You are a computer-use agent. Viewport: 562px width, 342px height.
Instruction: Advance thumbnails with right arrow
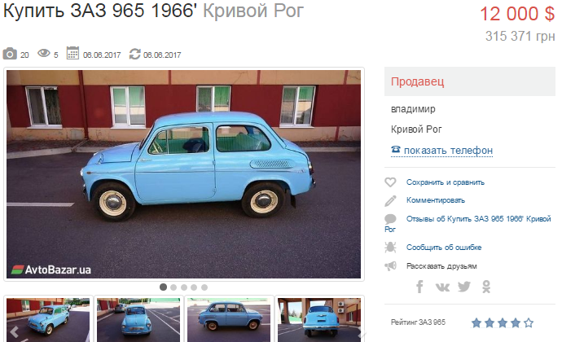(361, 333)
